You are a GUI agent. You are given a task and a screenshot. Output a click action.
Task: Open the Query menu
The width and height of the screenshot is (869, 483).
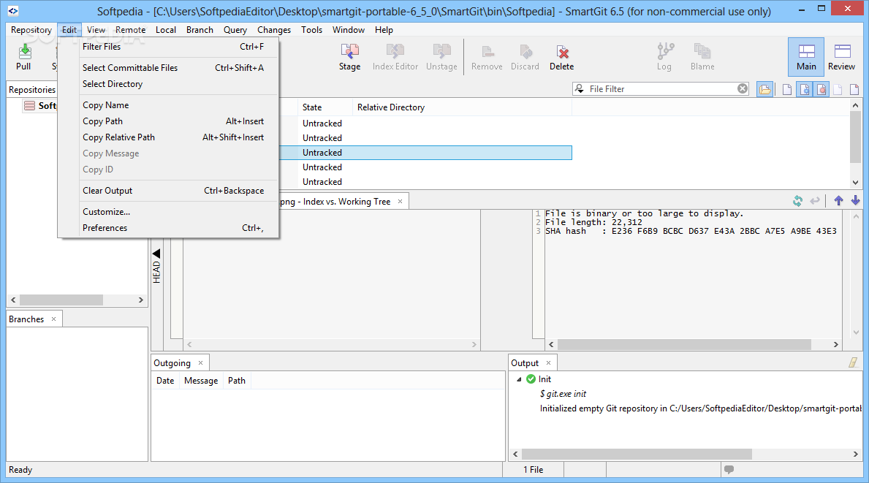(235, 30)
